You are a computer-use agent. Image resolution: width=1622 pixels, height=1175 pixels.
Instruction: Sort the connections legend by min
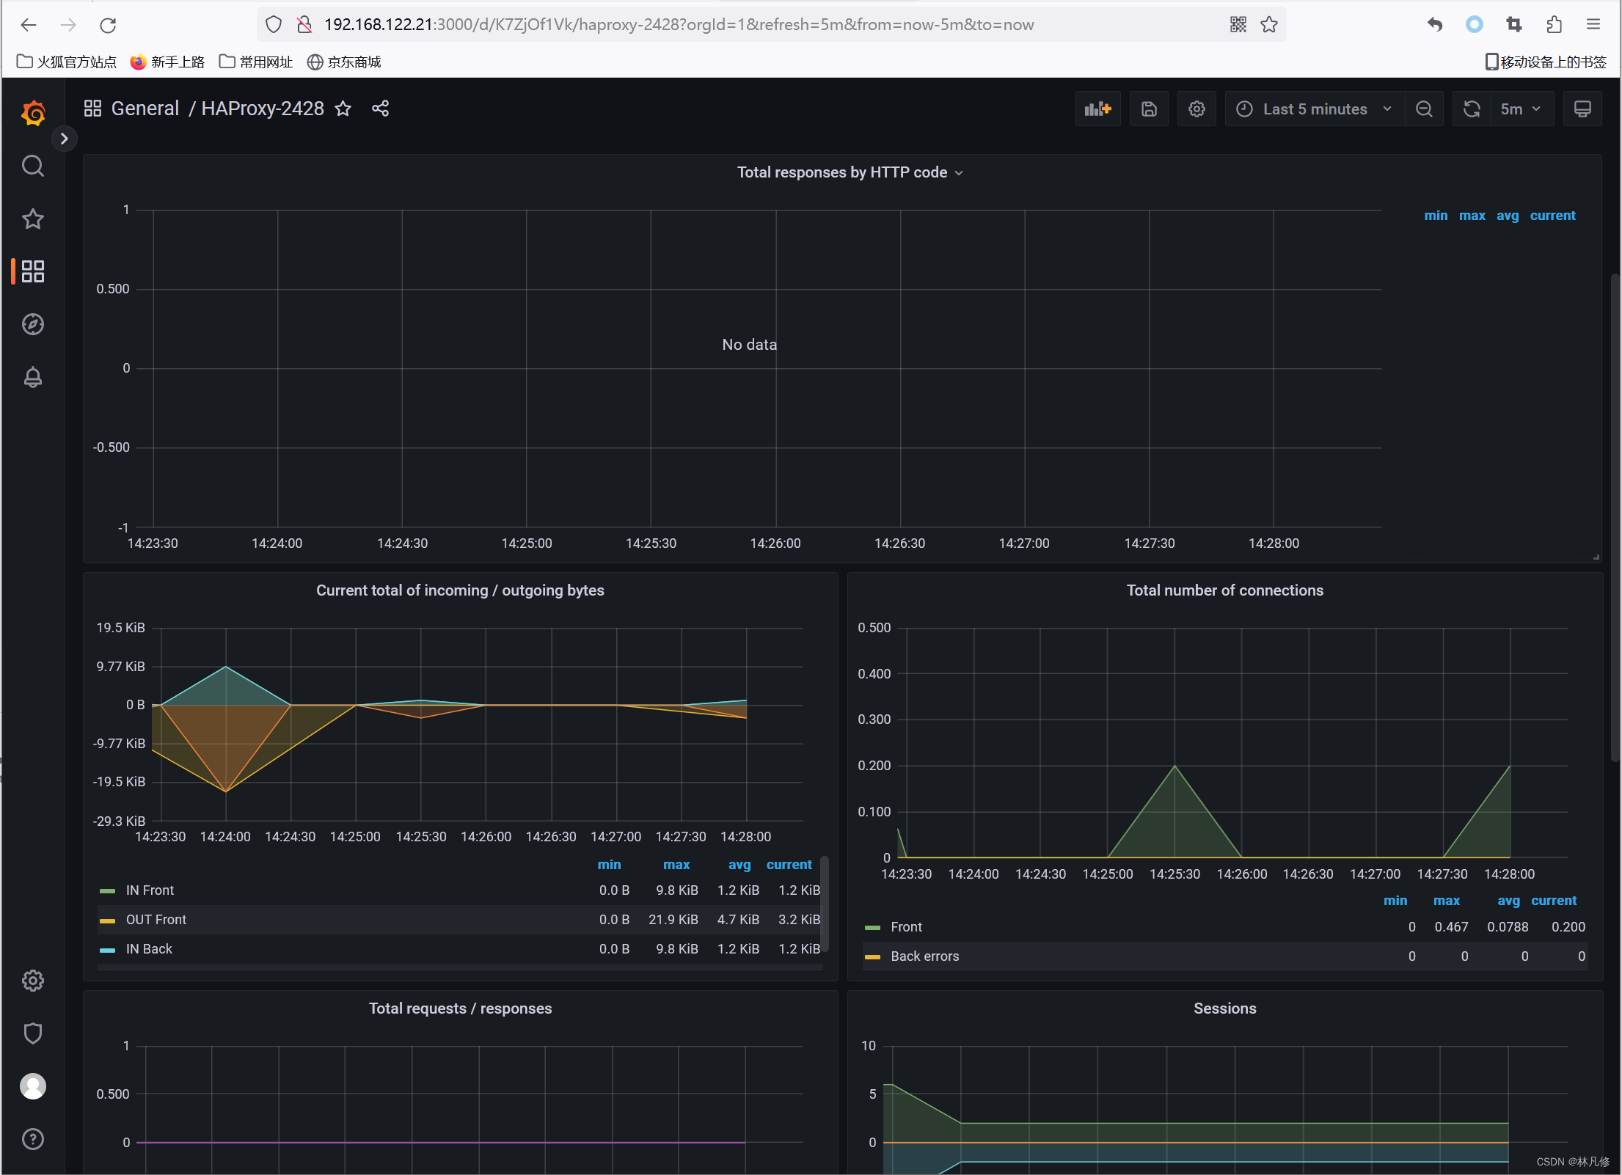(1395, 901)
